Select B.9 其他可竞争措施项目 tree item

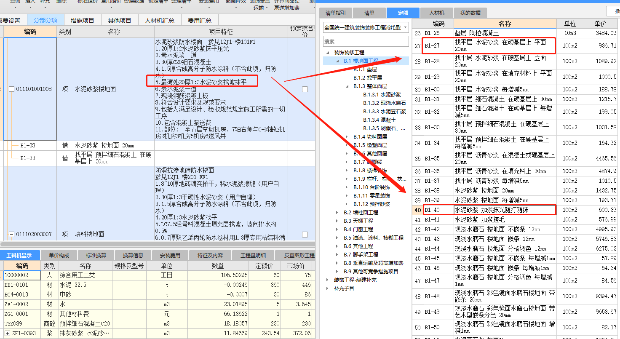pyautogui.click(x=371, y=272)
